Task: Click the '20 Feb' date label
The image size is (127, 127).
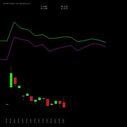Action: click(x=51, y=121)
